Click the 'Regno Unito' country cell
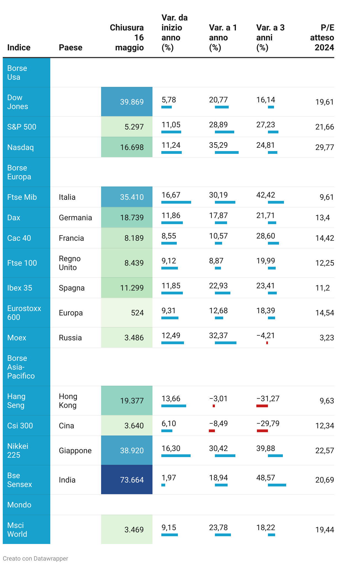 [70, 263]
